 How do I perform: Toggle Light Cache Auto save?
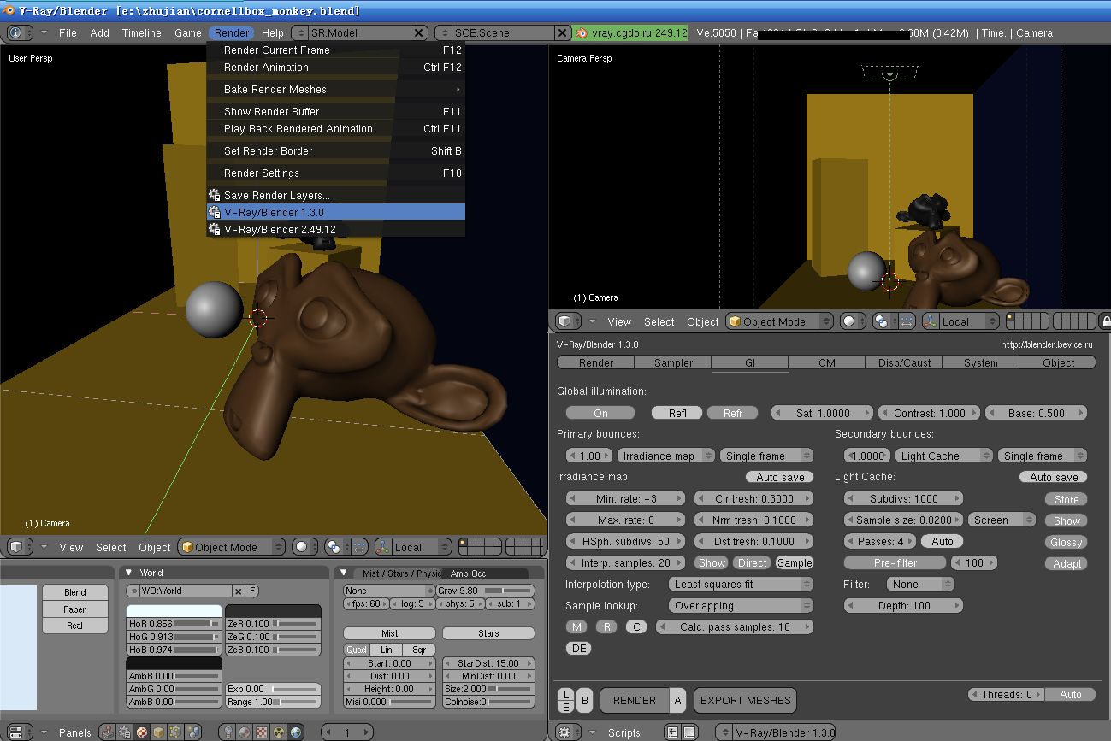[1054, 477]
